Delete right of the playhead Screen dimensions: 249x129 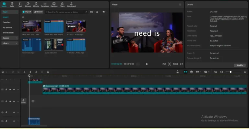coord(36,72)
